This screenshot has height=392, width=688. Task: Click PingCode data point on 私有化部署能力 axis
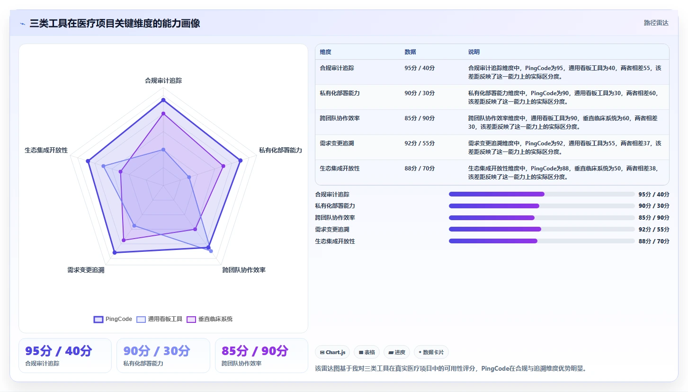[x=240, y=160]
